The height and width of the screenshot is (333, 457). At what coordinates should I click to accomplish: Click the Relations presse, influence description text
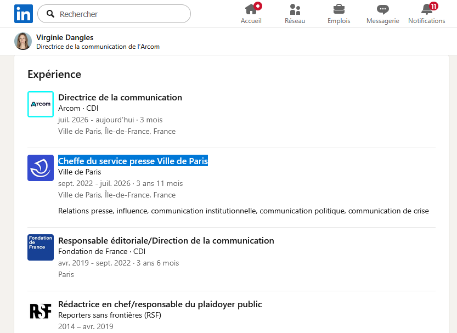tap(244, 211)
